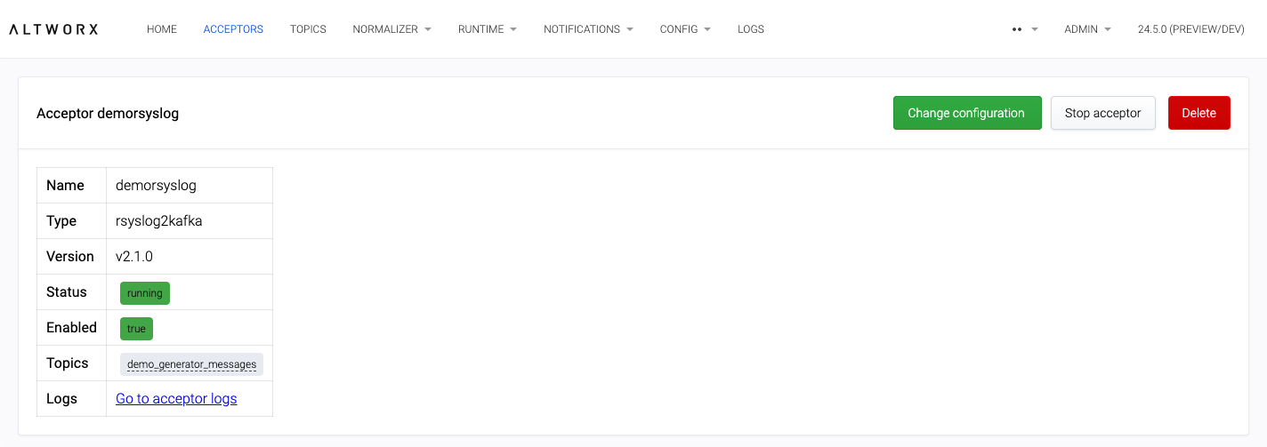Image resolution: width=1267 pixels, height=447 pixels.
Task: Open the two-dot icon dropdown
Action: 1024,29
